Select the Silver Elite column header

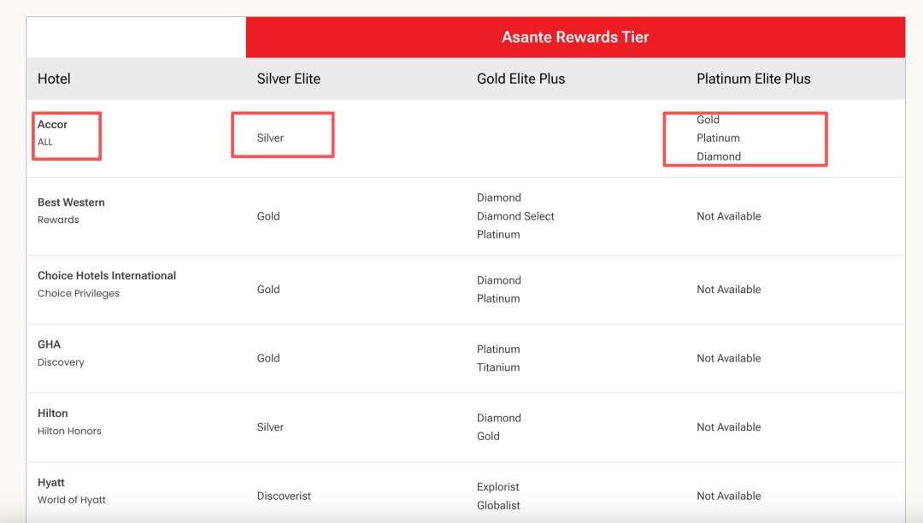(289, 79)
